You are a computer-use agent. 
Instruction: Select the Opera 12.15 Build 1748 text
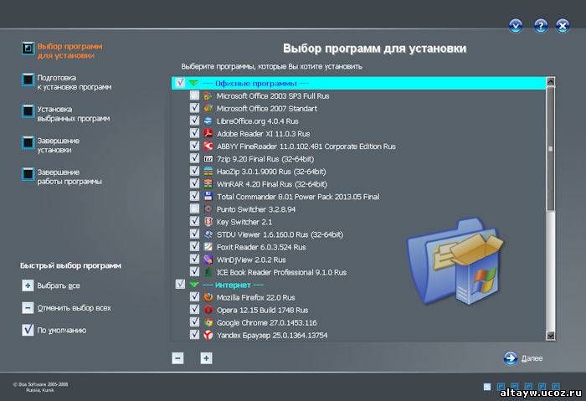click(262, 311)
